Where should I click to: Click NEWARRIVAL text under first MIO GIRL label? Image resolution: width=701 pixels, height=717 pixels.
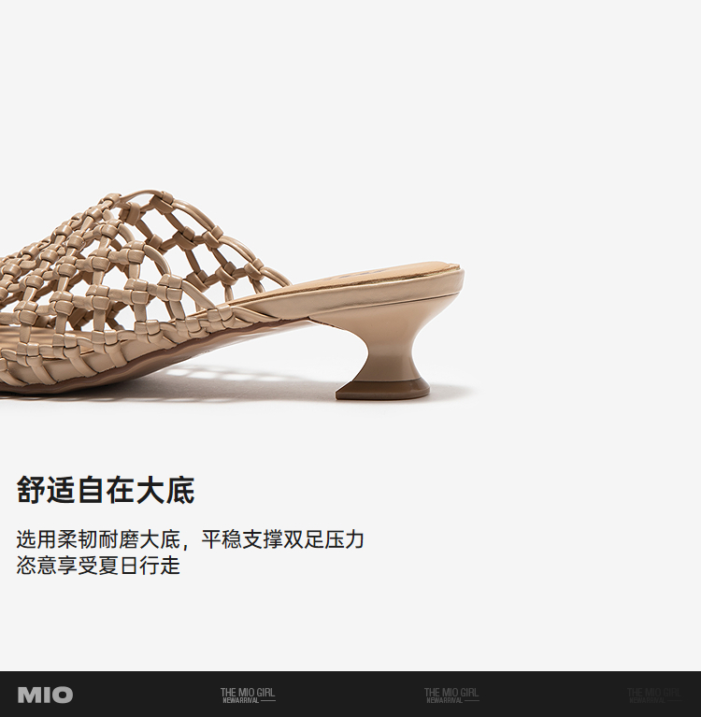coord(241,700)
